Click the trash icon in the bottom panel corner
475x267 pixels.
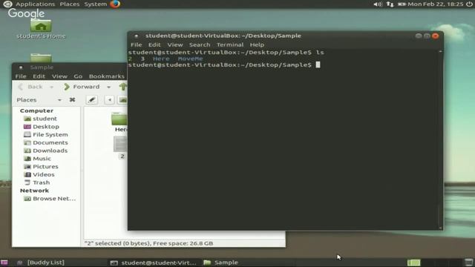point(469,263)
